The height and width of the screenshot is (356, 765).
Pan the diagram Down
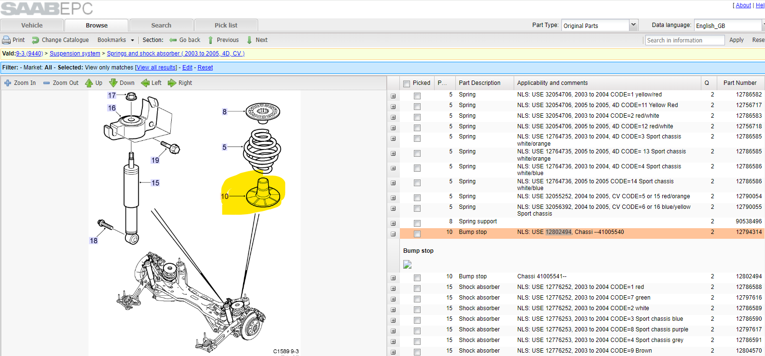(122, 83)
